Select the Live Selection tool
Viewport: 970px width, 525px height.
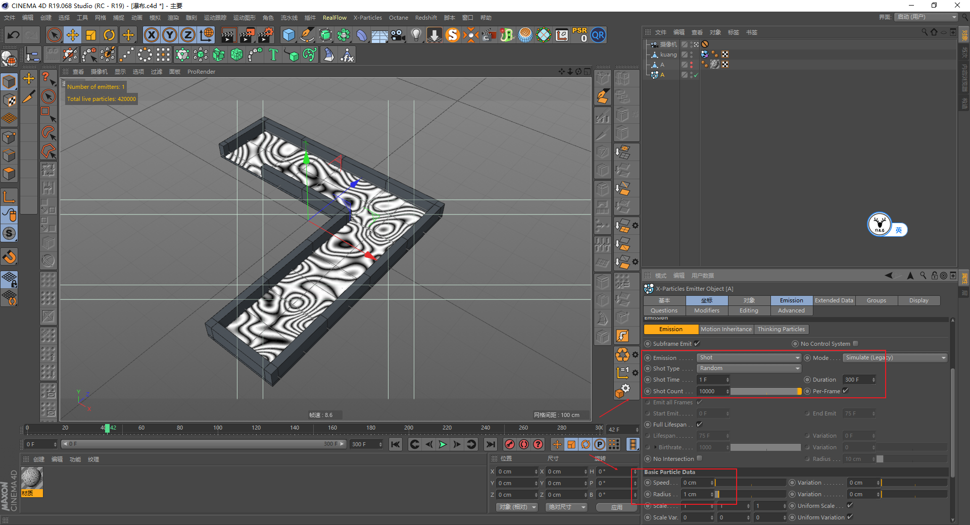point(54,35)
